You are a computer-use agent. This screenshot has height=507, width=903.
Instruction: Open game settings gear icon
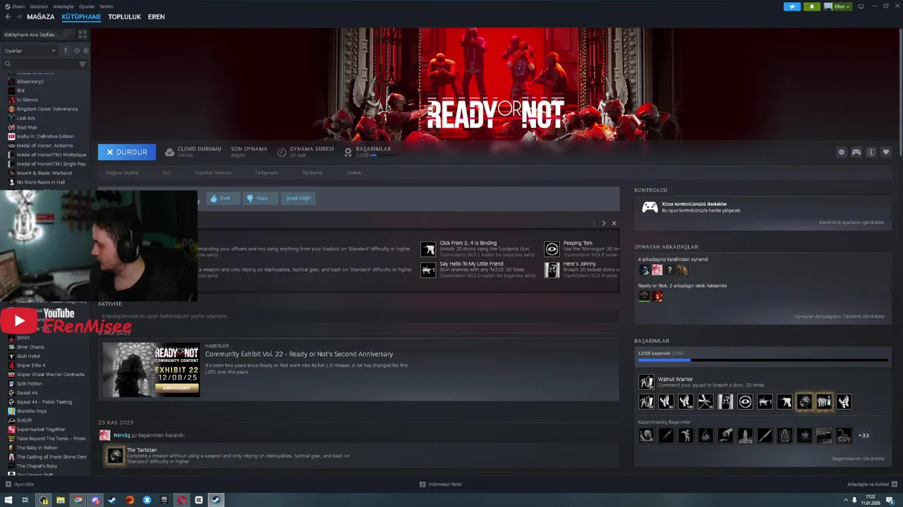coord(841,152)
